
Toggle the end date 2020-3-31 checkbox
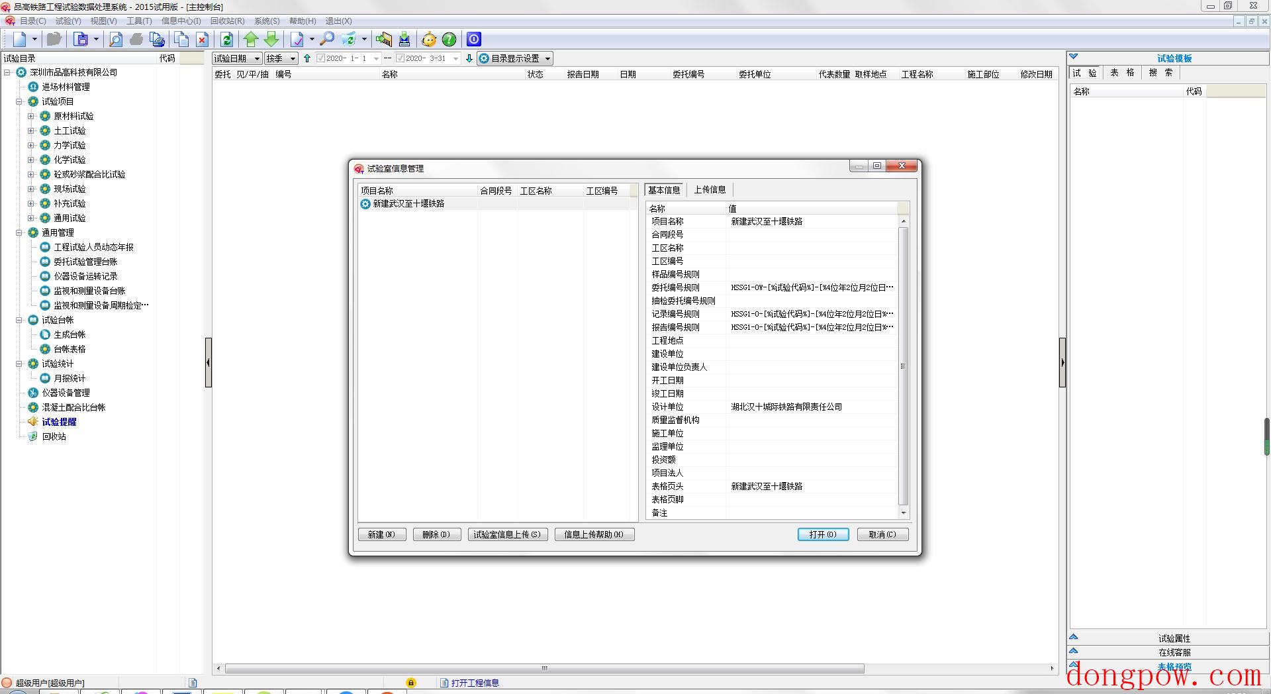pyautogui.click(x=400, y=58)
